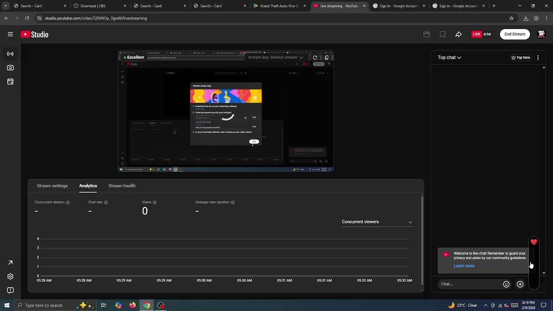
Task: Click the stream preview video thumbnail
Action: pos(226,111)
